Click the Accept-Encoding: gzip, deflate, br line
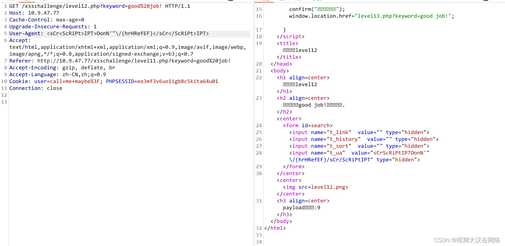 point(62,68)
